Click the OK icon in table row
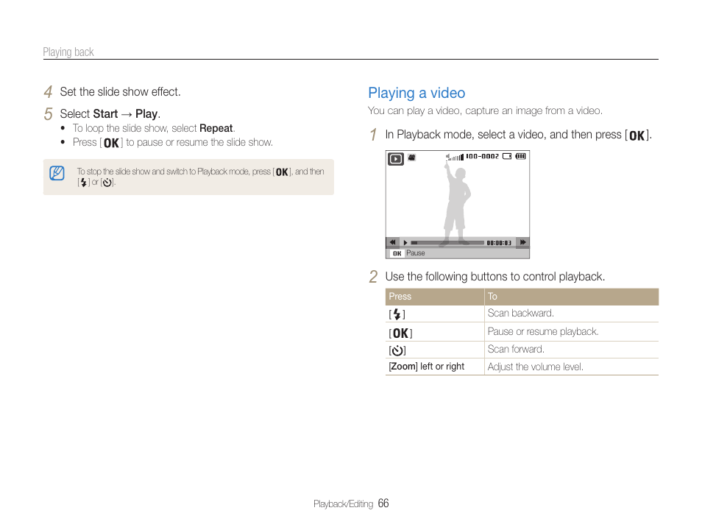This screenshot has width=702, height=530. coord(401,333)
